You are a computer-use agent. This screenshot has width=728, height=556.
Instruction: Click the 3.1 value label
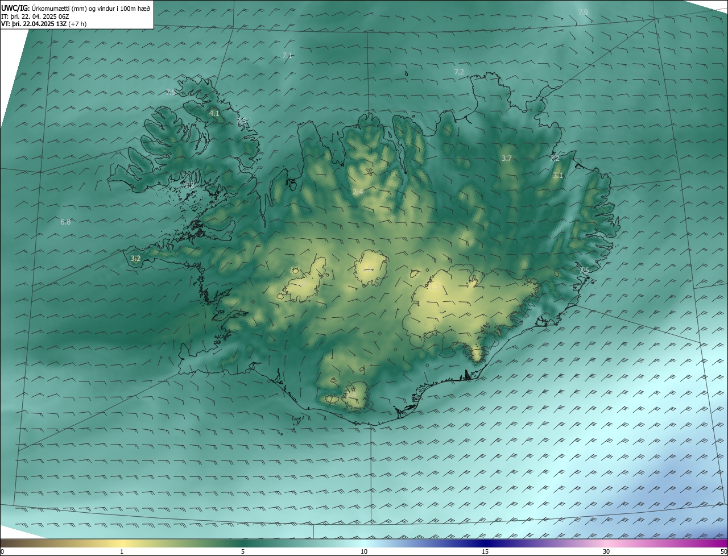(x=558, y=176)
